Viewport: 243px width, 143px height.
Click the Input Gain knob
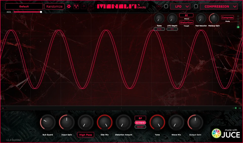pyautogui.click(x=67, y=122)
